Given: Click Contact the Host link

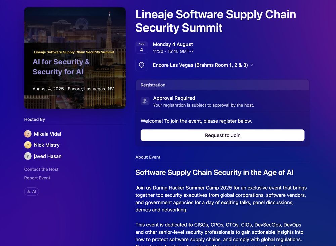Looking at the screenshot, I should click(41, 169).
